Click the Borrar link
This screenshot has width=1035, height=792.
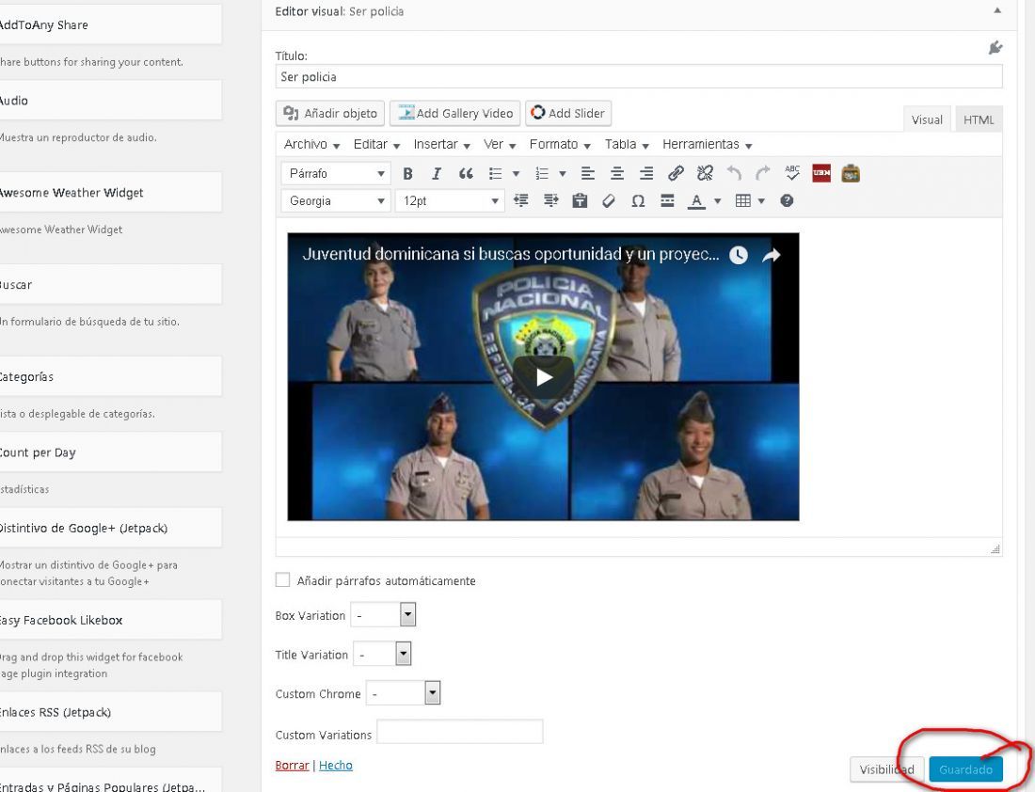click(x=292, y=765)
